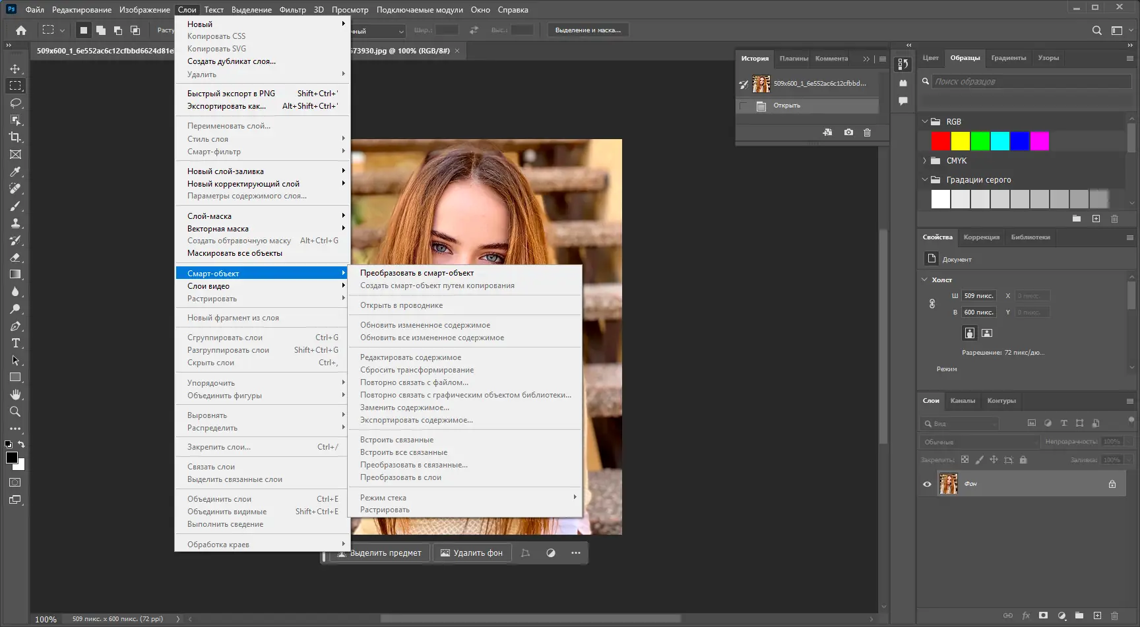
Task: Select the Lasso tool
Action: coord(15,103)
